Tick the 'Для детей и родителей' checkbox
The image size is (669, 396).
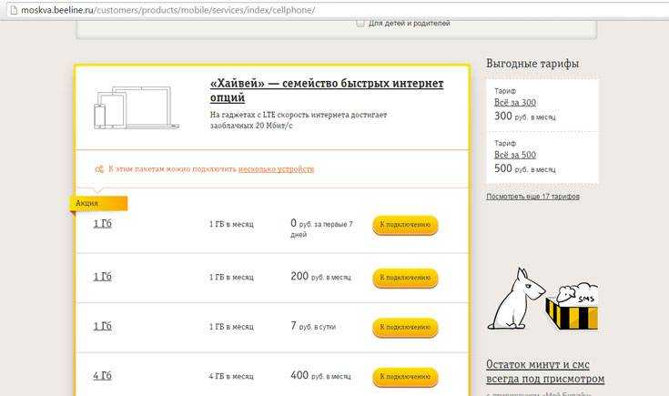click(360, 23)
